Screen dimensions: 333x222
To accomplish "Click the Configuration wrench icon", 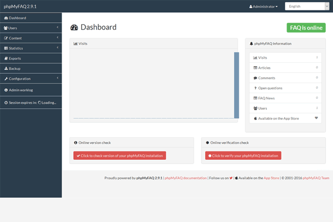I will click(6, 79).
